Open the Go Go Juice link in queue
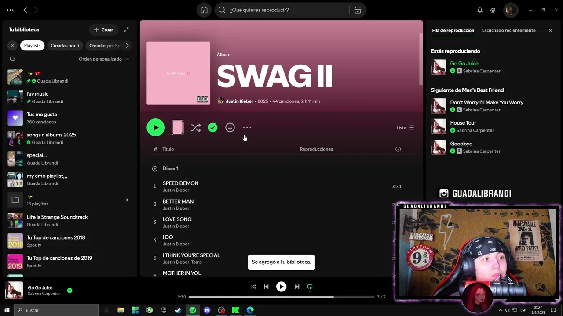The height and width of the screenshot is (316, 563). pyautogui.click(x=464, y=64)
